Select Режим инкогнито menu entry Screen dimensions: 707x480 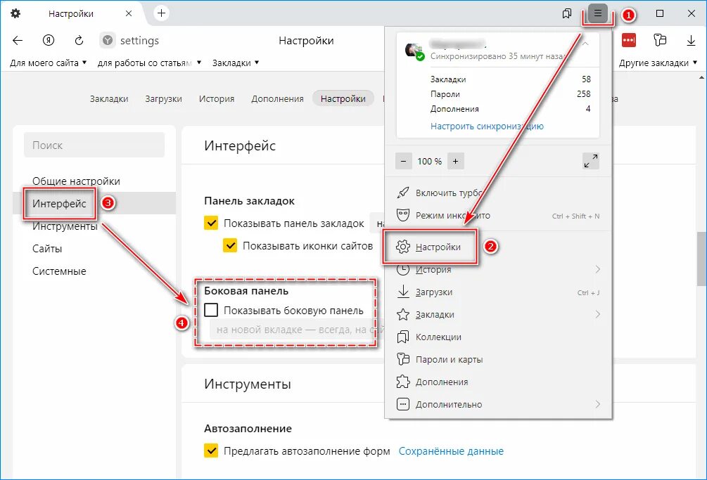(498, 215)
